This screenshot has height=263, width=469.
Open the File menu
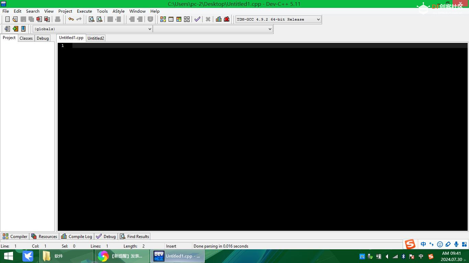pos(6,11)
